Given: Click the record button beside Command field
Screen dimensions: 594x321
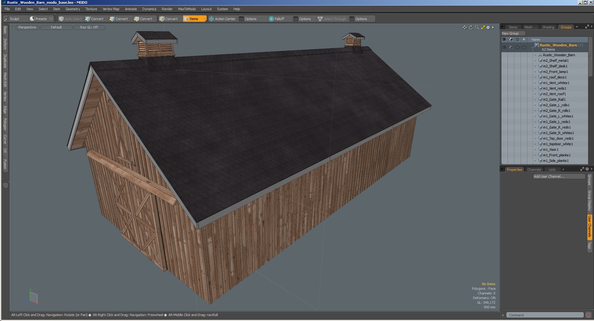Looking at the screenshot, I should coord(588,315).
